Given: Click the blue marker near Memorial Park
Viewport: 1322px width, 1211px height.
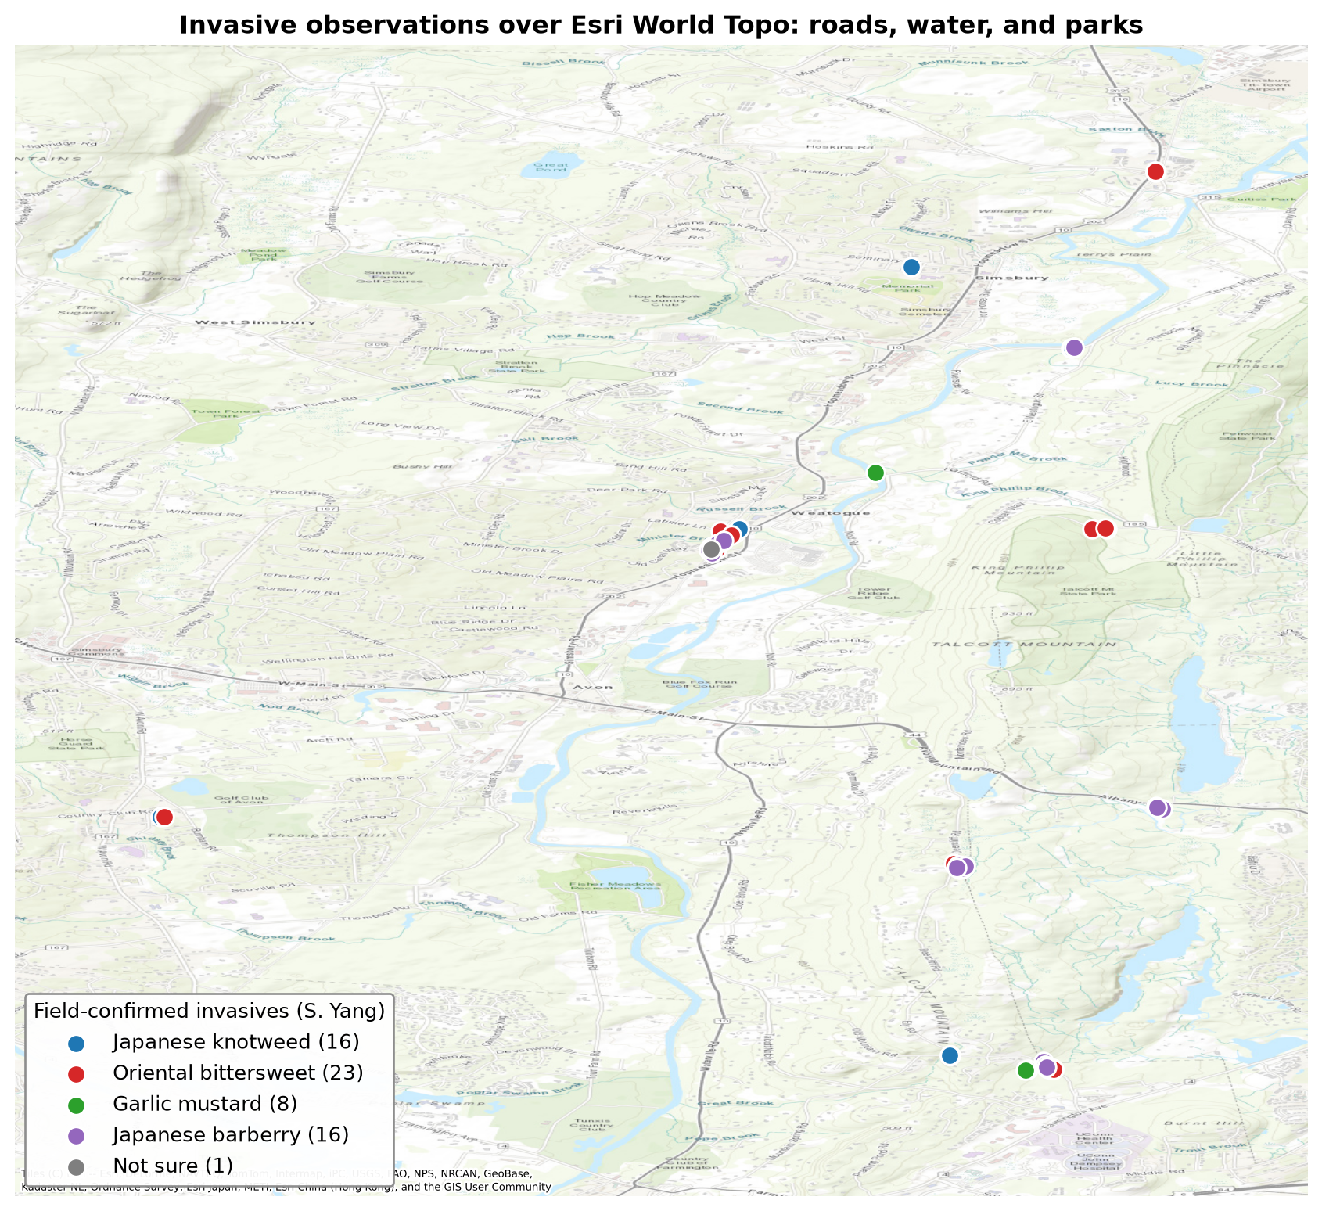Looking at the screenshot, I should (x=911, y=268).
